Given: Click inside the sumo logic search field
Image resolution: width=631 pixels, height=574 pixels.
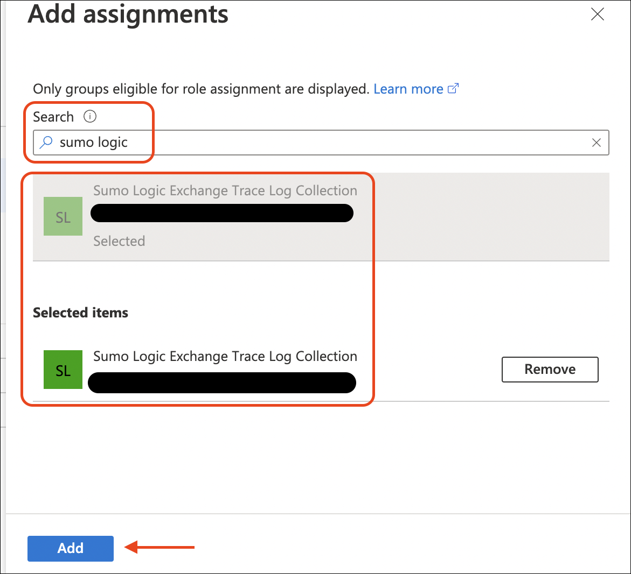Looking at the screenshot, I should point(269,143).
